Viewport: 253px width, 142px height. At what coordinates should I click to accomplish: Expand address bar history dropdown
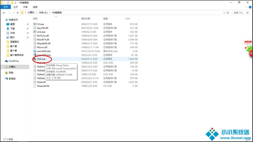[x=224, y=13]
